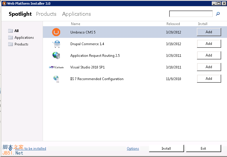Select the All folder icon in sidebar
The width and height of the screenshot is (227, 157).
click(11, 31)
